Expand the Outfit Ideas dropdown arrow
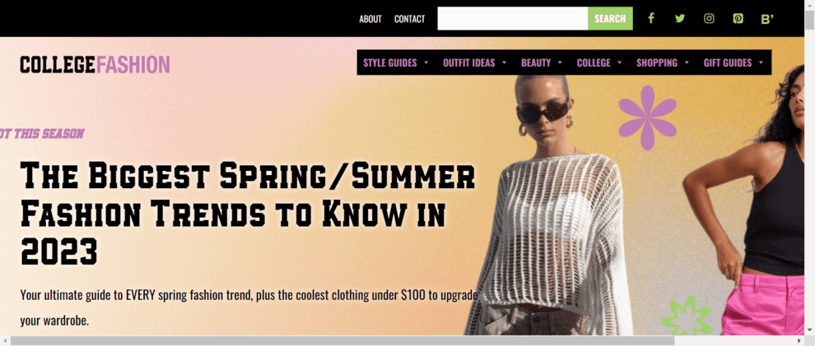Viewport: 815px width, 346px height. point(504,62)
